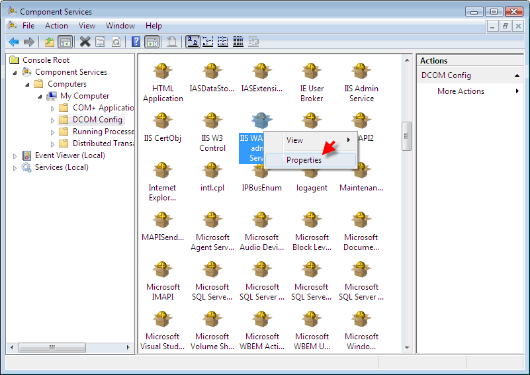Select the IIS W3 Control item

(212, 132)
